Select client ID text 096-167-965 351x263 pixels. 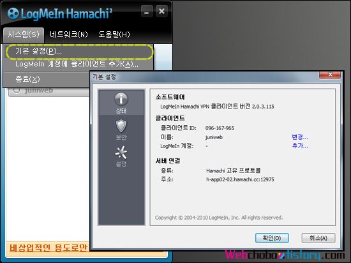pyautogui.click(x=220, y=128)
